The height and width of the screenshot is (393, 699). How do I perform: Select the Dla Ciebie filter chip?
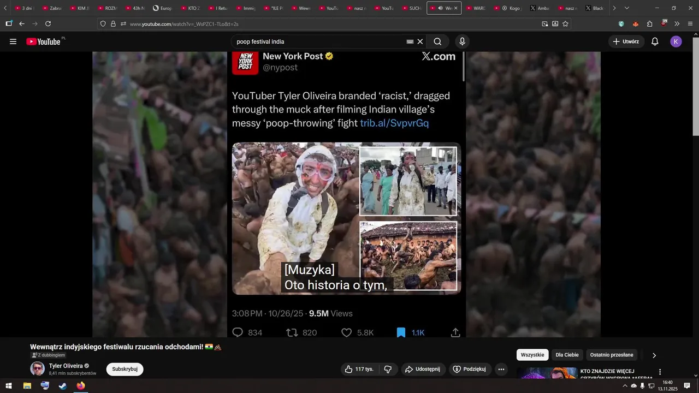click(x=567, y=355)
